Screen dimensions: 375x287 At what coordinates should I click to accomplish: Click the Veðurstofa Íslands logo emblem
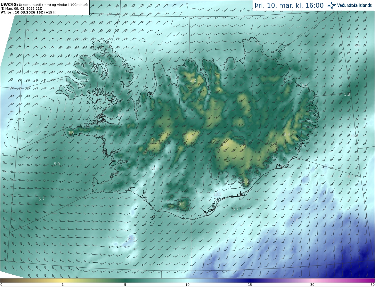(x=332, y=5)
